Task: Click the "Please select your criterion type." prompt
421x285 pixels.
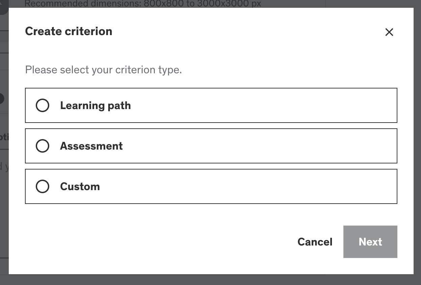Action: [x=104, y=70]
